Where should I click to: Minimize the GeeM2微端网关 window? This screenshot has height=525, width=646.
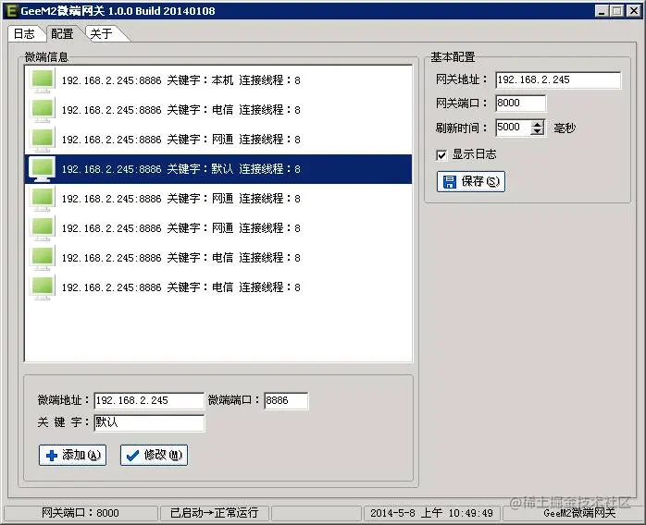(x=602, y=11)
